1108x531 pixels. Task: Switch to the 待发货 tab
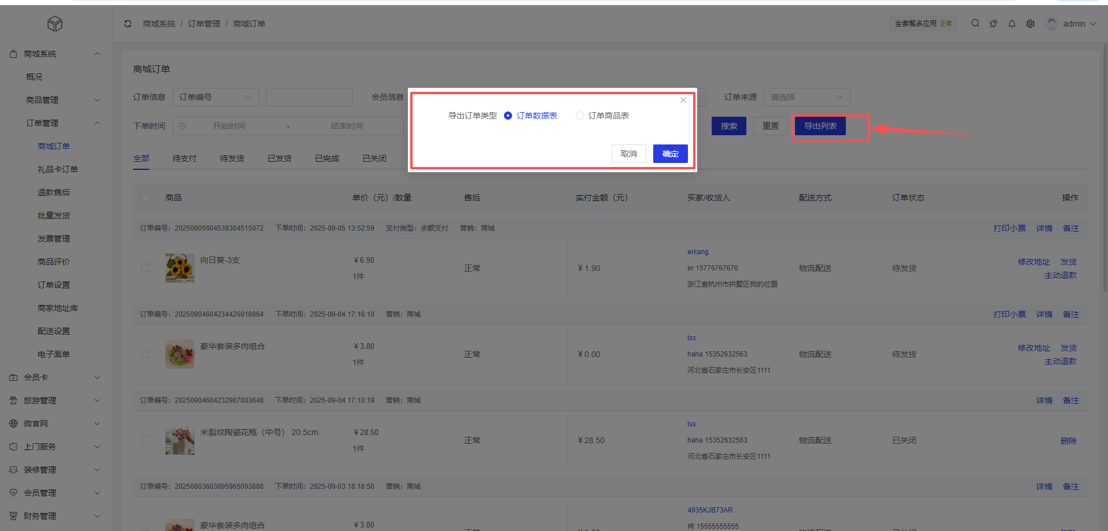click(x=231, y=158)
